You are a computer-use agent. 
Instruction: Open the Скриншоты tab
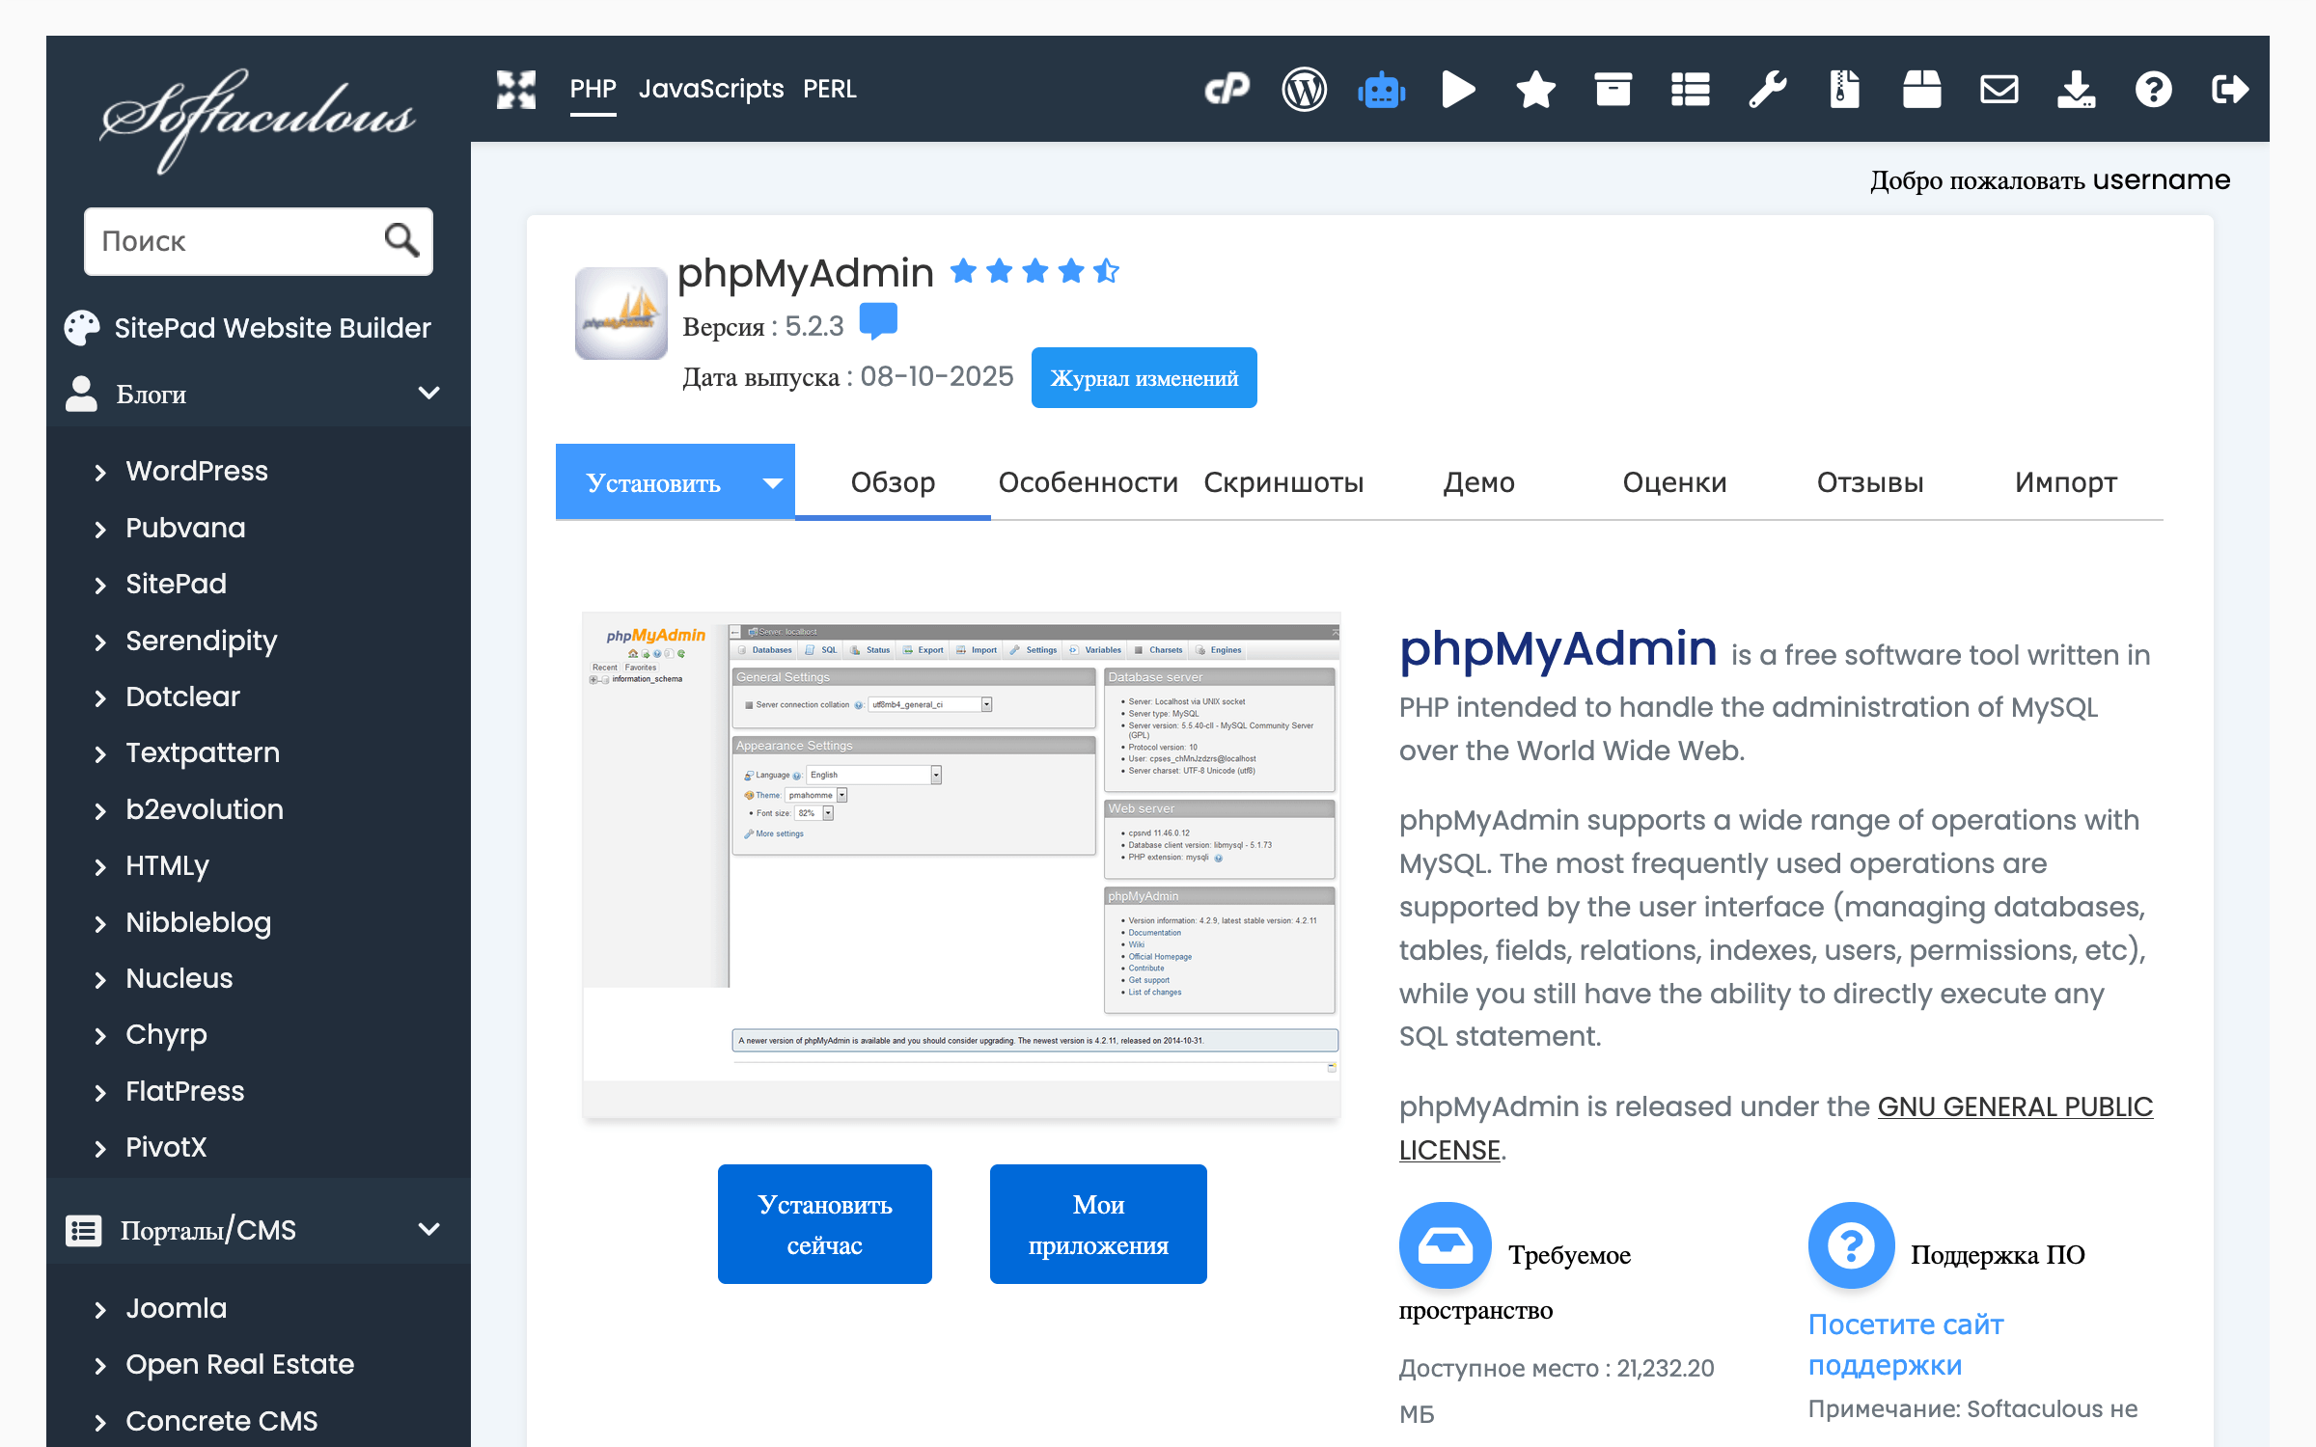[1283, 482]
